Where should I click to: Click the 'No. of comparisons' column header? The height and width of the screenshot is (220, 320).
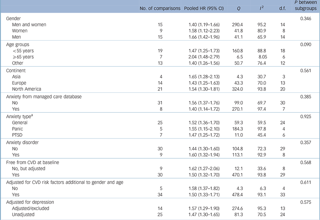160,8
